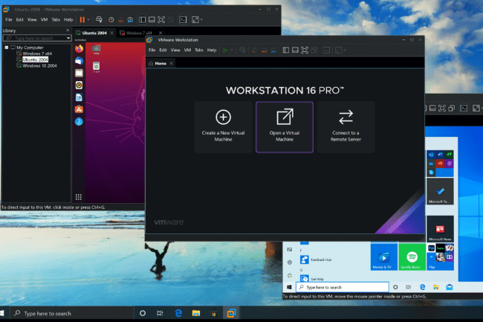
Task: Open Ubuntu Software in the Ubuntu dock
Action: click(x=79, y=109)
